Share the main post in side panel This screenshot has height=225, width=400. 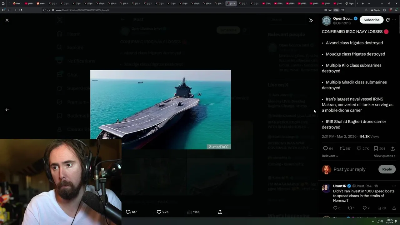click(x=393, y=148)
